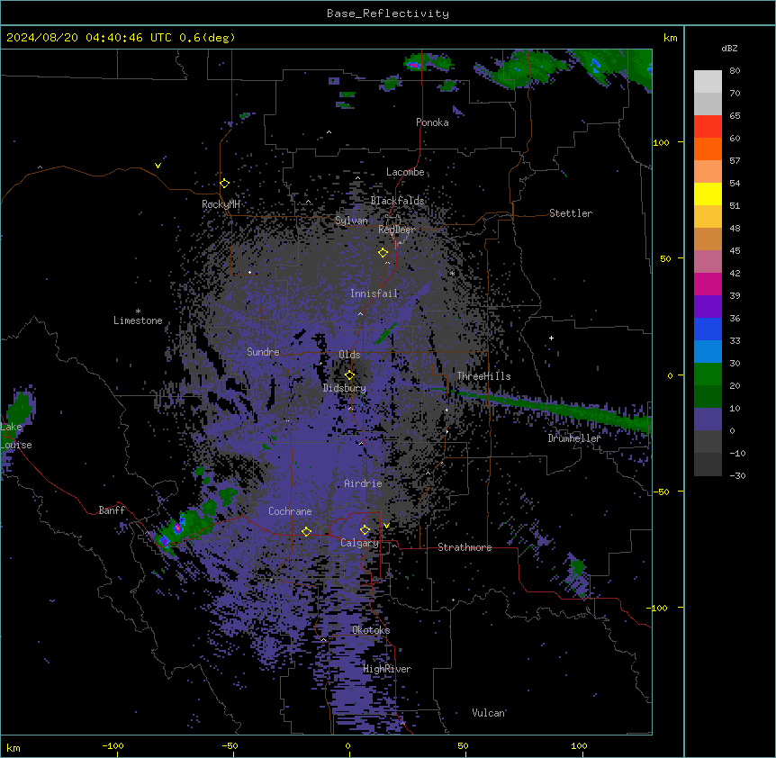
Task: Click the Sylvan label
Action: tap(351, 221)
